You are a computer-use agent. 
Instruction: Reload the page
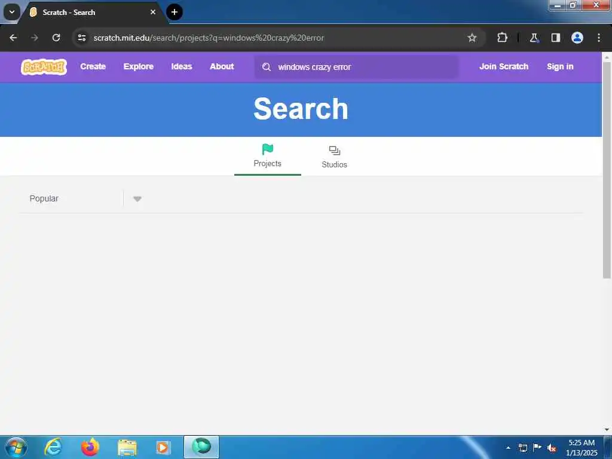click(x=56, y=38)
